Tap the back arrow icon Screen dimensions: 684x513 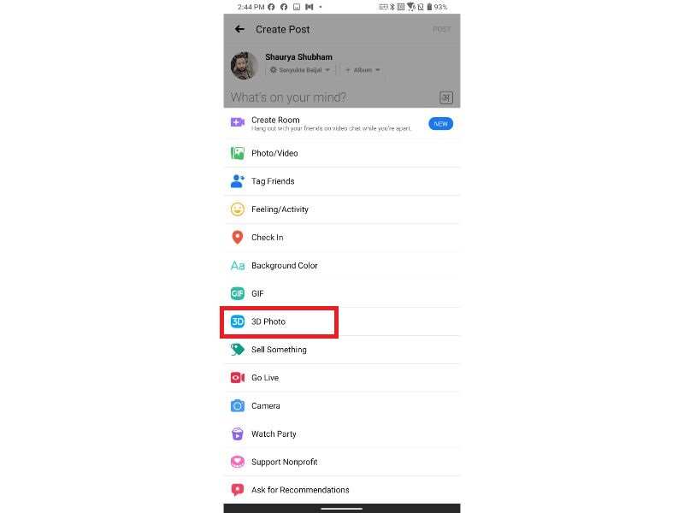click(x=239, y=29)
